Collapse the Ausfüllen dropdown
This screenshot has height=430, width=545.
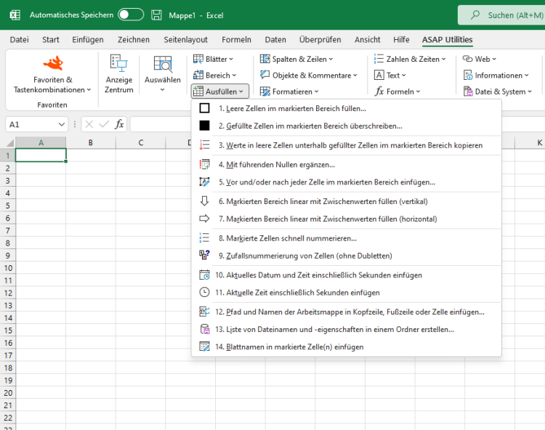pos(219,92)
